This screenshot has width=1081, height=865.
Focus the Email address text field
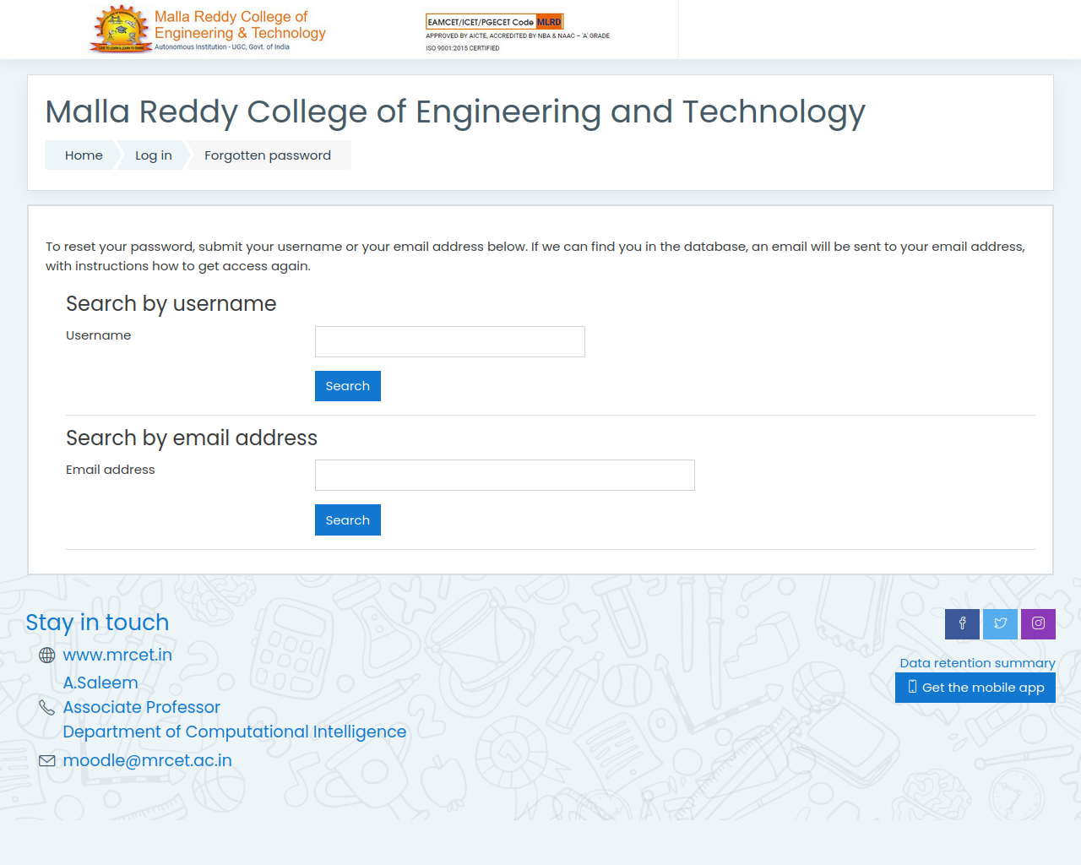[x=505, y=475]
